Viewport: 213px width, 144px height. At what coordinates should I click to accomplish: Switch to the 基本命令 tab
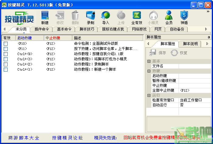(64, 29)
